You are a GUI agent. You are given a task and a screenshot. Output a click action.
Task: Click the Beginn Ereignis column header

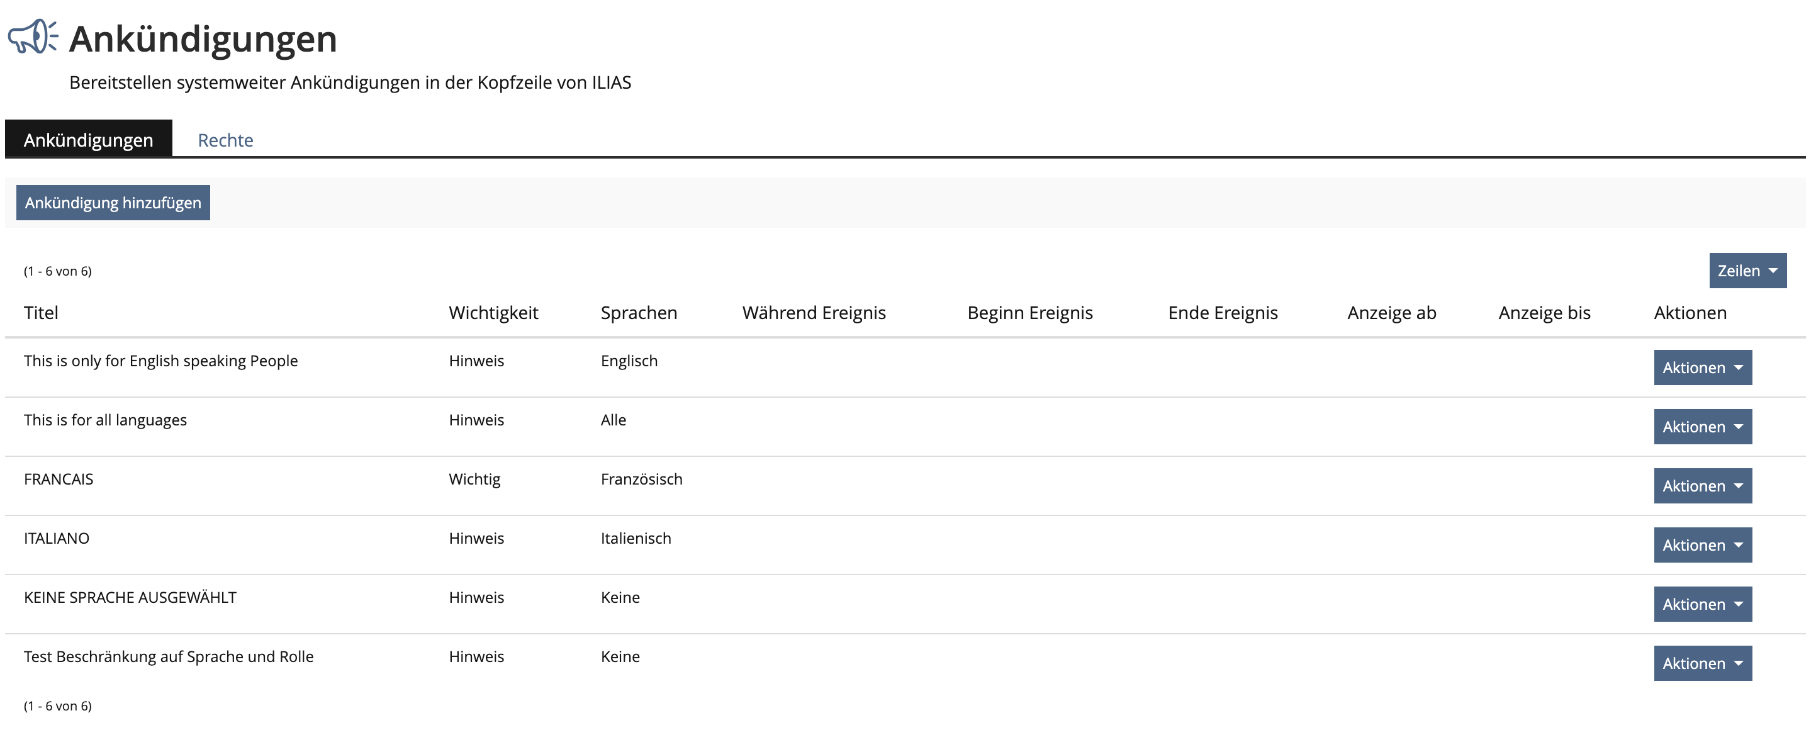[x=1029, y=313]
